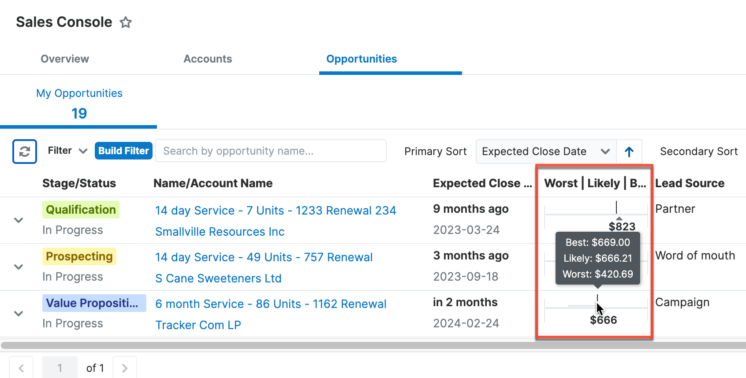Click the Build Filter button
Image resolution: width=746 pixels, height=378 pixels.
coord(123,151)
